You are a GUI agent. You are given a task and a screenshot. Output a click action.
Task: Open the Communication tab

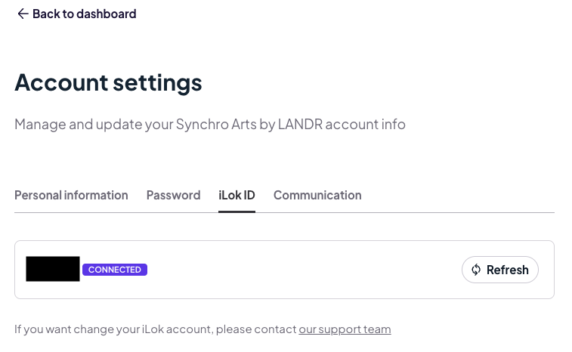(x=317, y=195)
